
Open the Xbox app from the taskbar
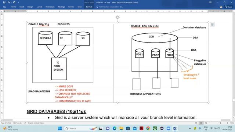(155, 128)
